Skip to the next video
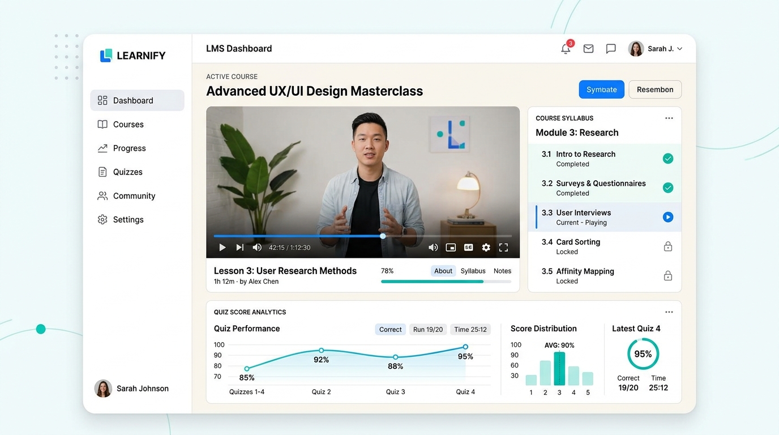Viewport: 779px width, 435px height. pos(240,248)
